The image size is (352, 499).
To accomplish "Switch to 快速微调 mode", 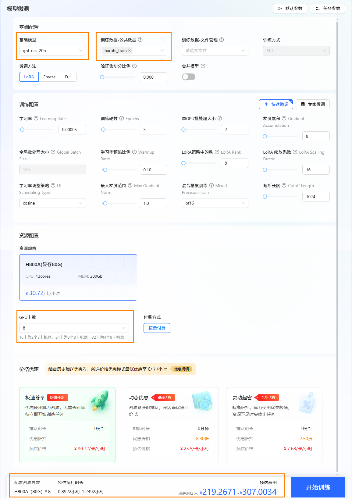I will [x=276, y=104].
